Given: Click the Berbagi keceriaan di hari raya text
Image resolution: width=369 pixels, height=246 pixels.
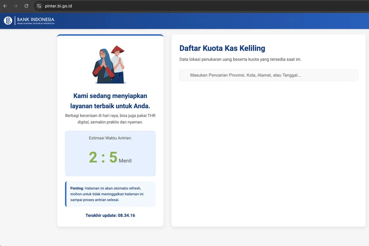Looking at the screenshot, I should click(110, 119).
